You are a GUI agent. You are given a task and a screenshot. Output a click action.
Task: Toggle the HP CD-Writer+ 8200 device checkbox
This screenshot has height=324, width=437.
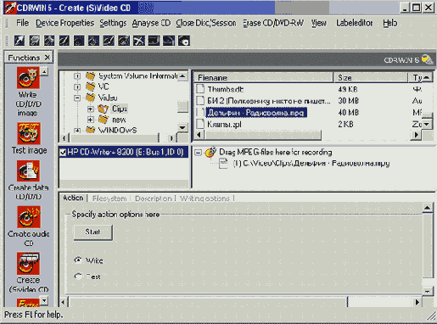coord(63,153)
